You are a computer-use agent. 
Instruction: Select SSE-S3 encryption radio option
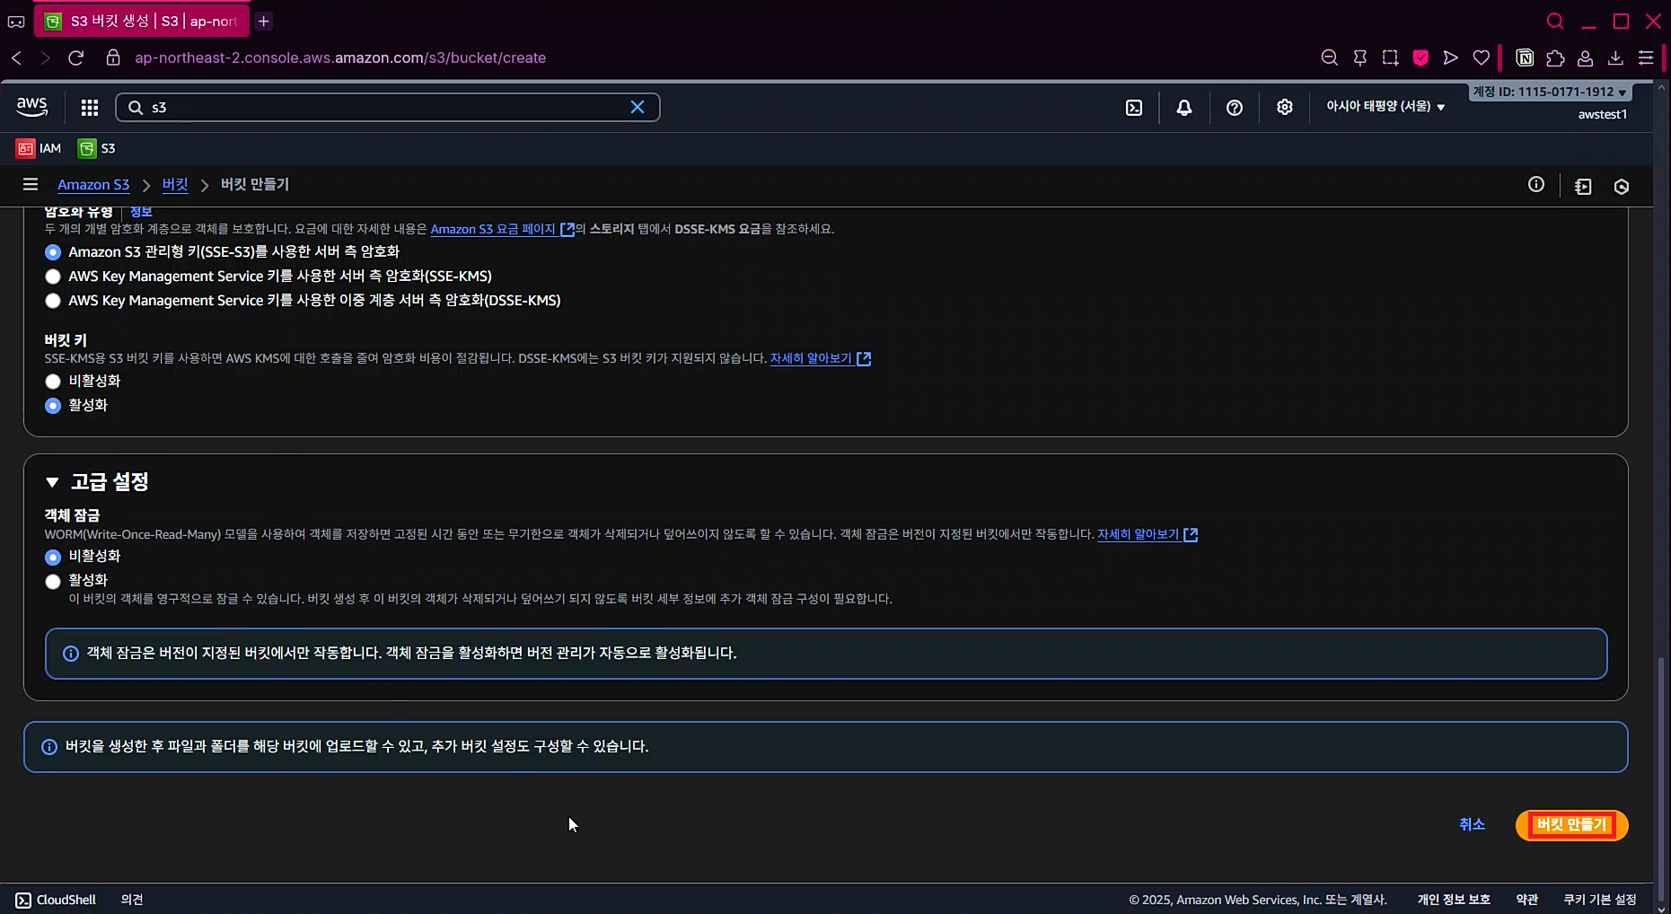tap(53, 252)
